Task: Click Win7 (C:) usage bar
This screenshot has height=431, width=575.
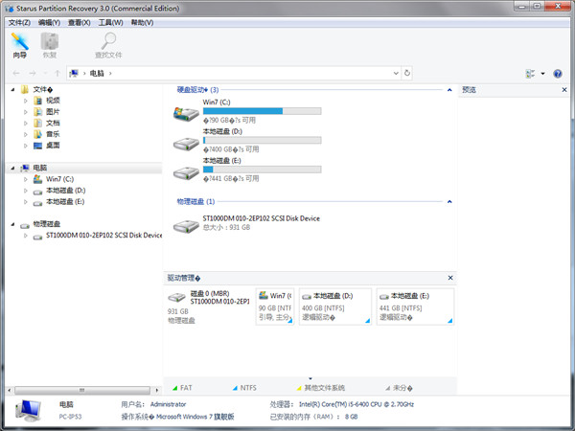Action: (263, 111)
